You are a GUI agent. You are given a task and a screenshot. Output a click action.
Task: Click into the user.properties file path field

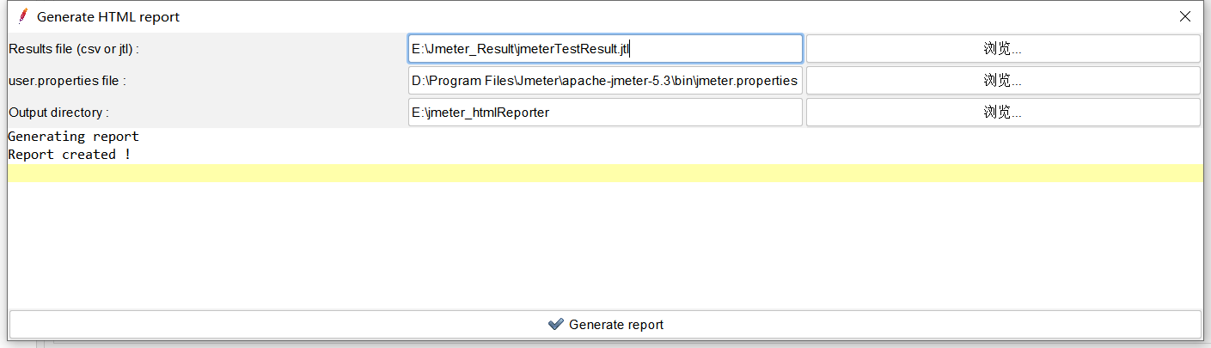tap(605, 81)
